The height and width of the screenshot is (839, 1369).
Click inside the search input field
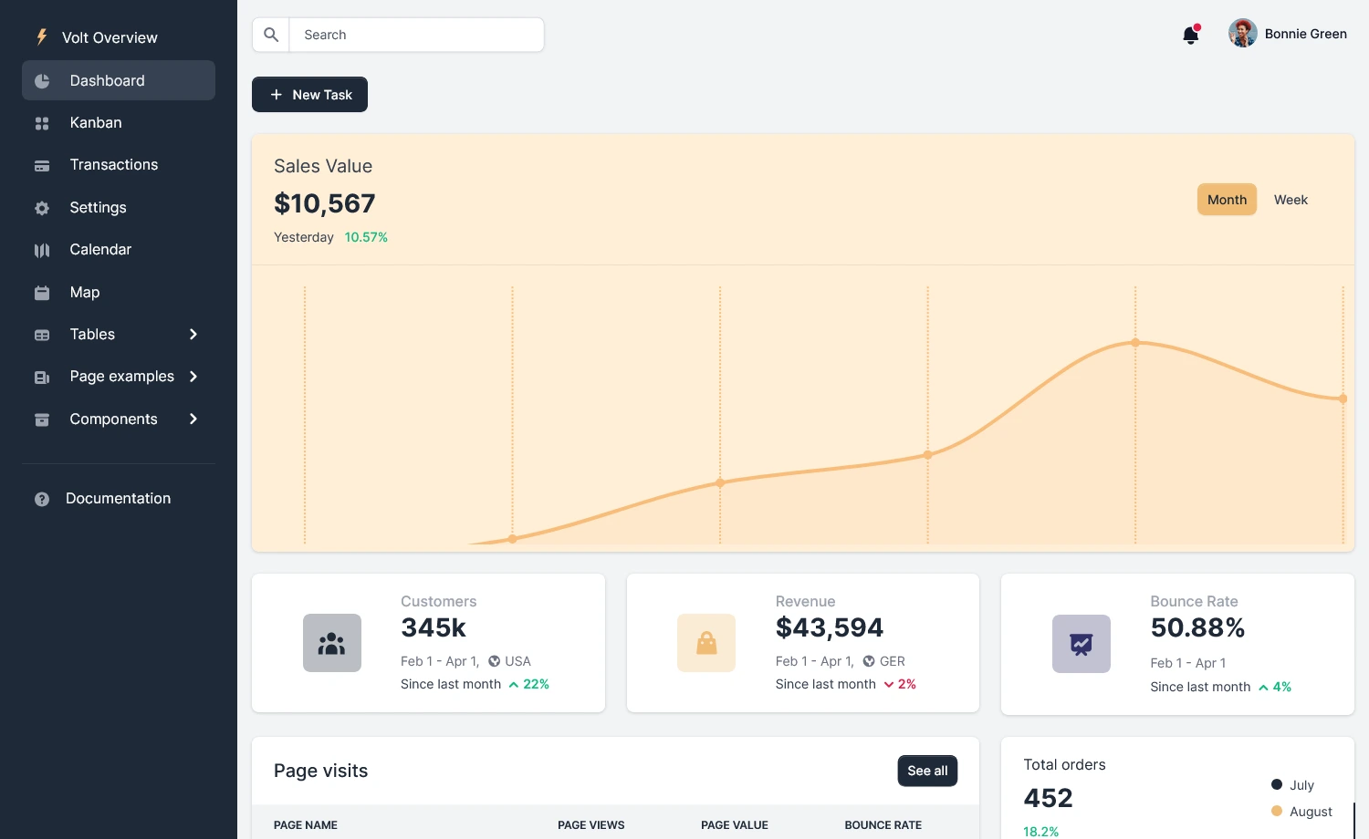(416, 34)
